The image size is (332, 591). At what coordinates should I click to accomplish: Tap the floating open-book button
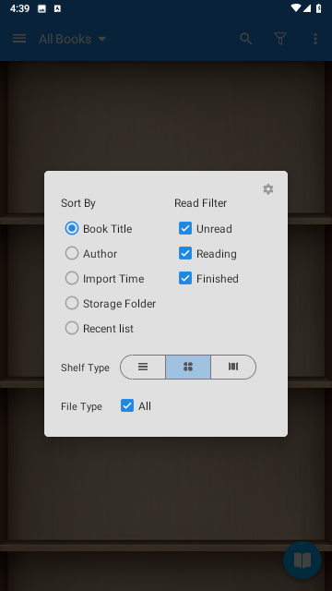pos(302,561)
